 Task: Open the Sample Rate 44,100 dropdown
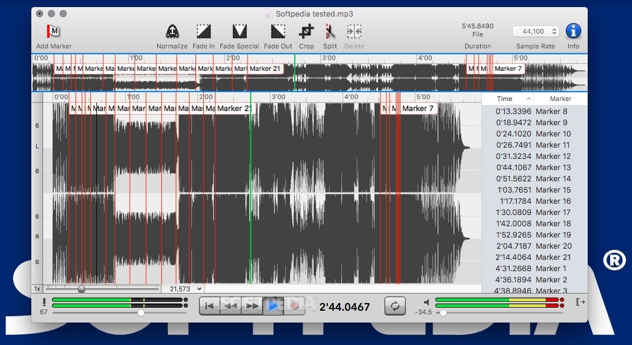536,31
